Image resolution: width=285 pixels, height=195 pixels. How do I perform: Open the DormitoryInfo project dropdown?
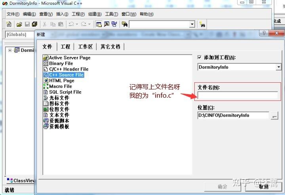279,67
